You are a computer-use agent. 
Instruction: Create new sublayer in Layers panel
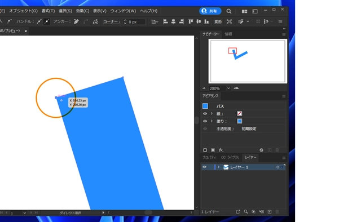261,212
